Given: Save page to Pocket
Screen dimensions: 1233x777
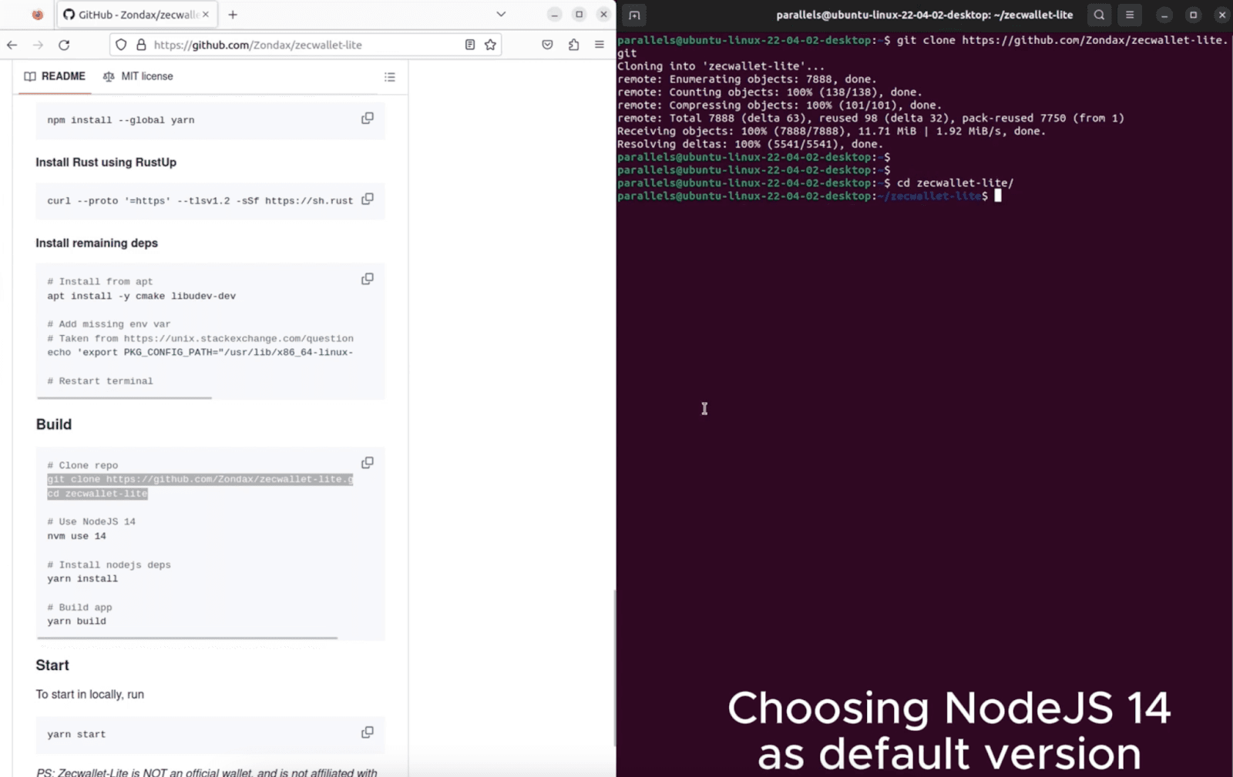Looking at the screenshot, I should 548,45.
